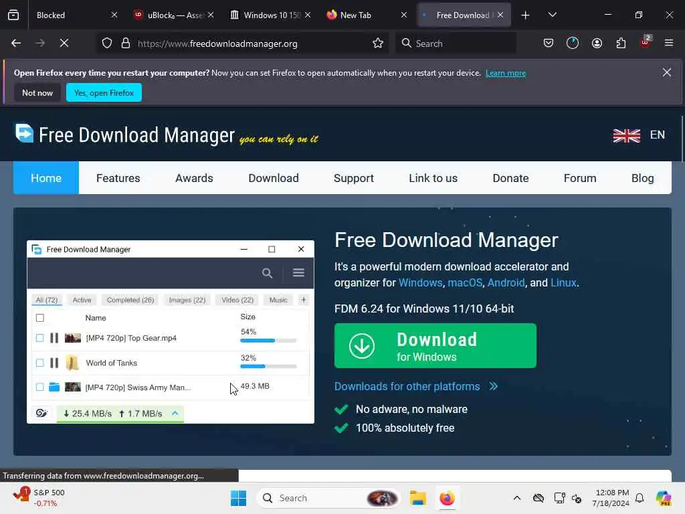Click FDM preview search magnifier
The image size is (685, 514).
point(267,273)
